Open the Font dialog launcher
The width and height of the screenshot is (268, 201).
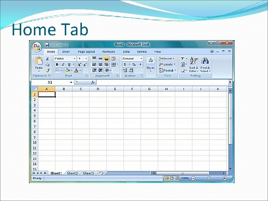[x=87, y=76]
